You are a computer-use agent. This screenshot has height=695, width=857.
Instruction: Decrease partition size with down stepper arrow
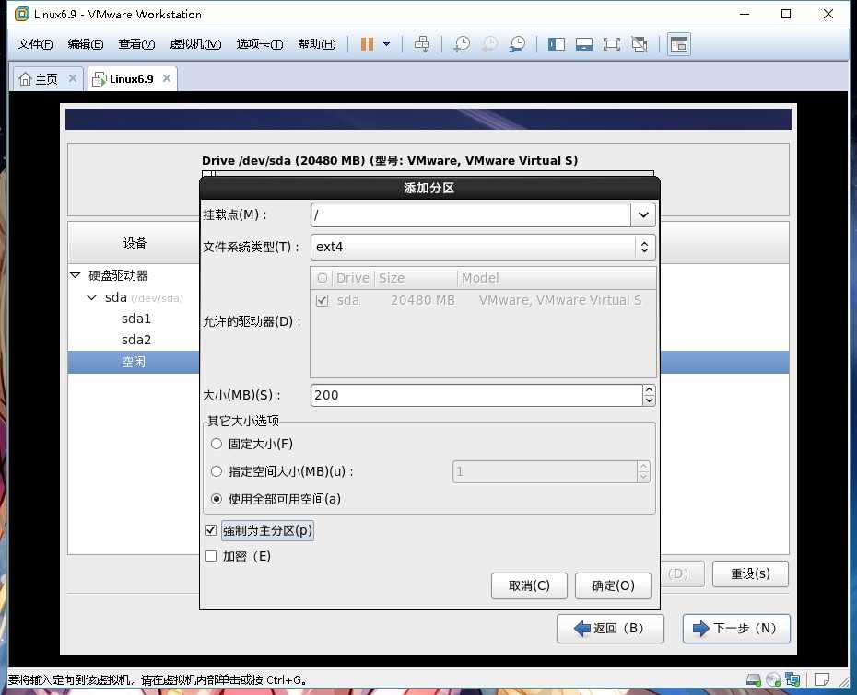tap(649, 400)
